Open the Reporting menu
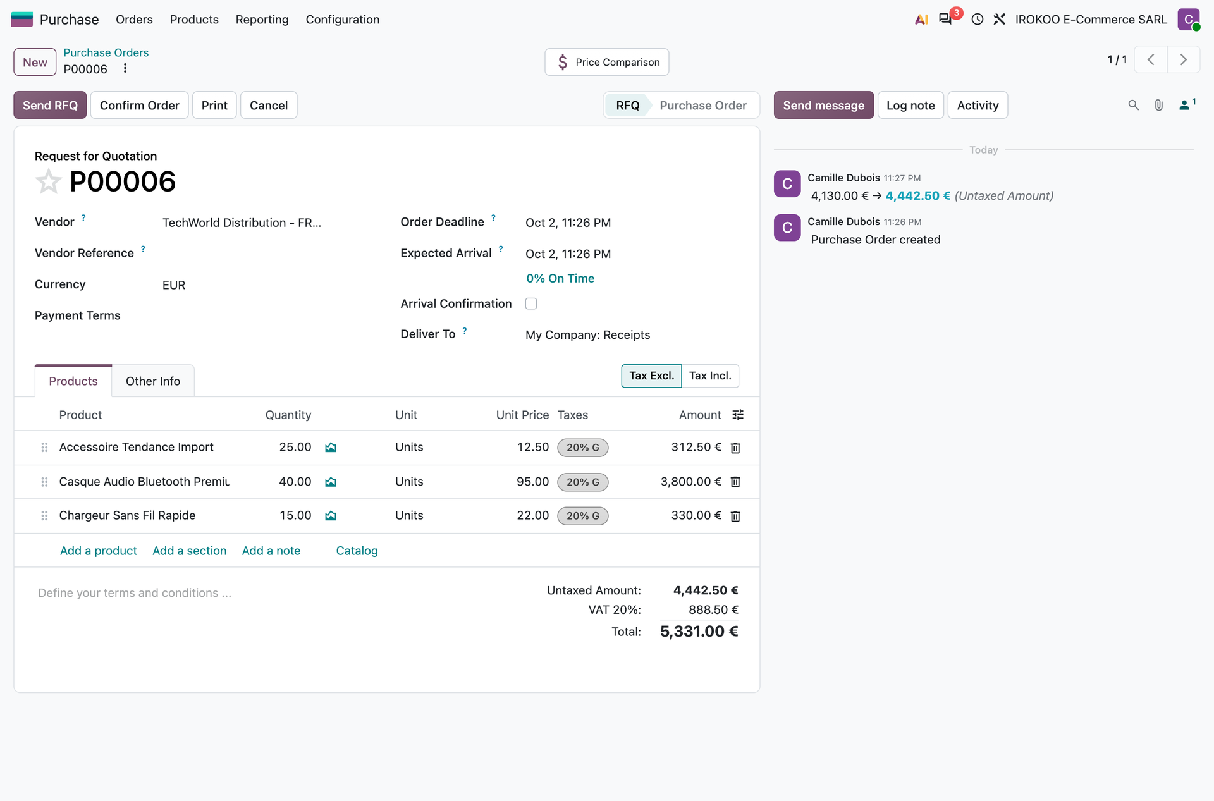This screenshot has height=801, width=1214. point(262,20)
